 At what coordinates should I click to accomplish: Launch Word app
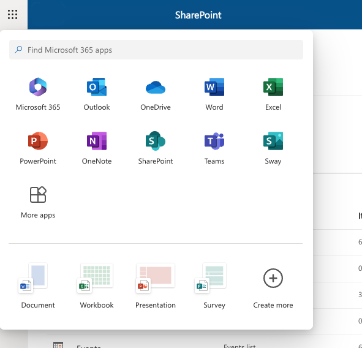pos(214,94)
